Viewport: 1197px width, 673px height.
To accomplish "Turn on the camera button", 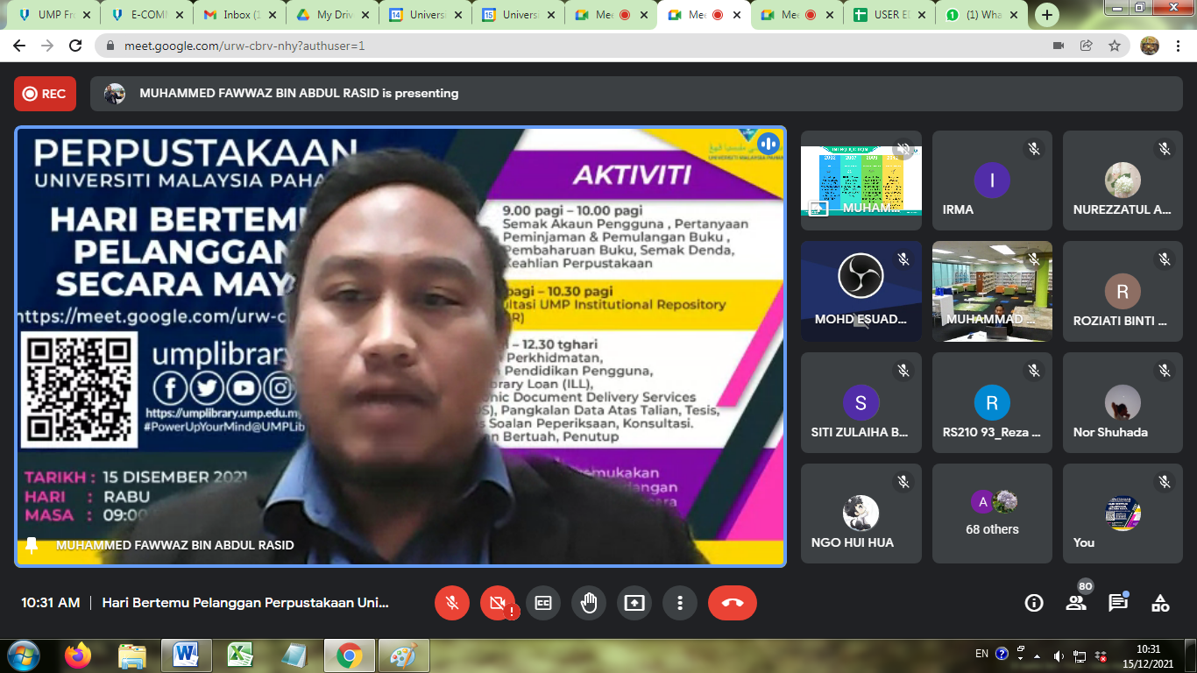I will 498,603.
